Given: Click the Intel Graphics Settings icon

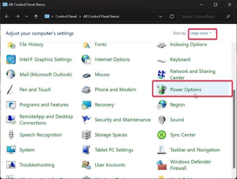Looking at the screenshot, I should (11, 59).
